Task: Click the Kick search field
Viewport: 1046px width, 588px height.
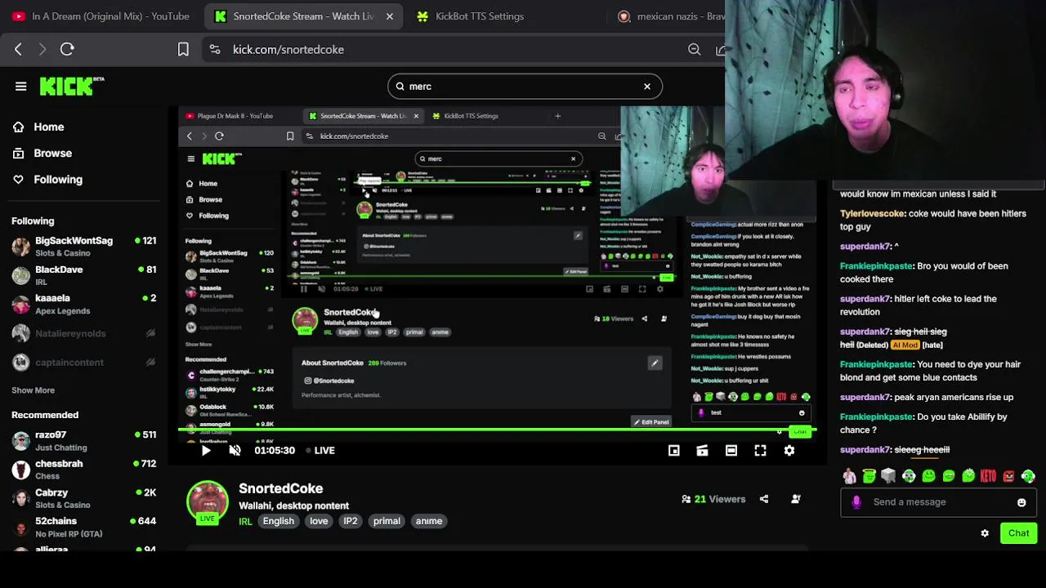Action: pos(525,86)
